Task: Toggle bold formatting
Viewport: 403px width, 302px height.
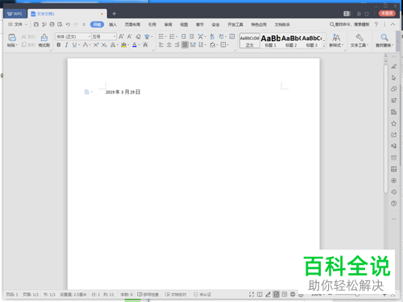Action: pos(59,45)
